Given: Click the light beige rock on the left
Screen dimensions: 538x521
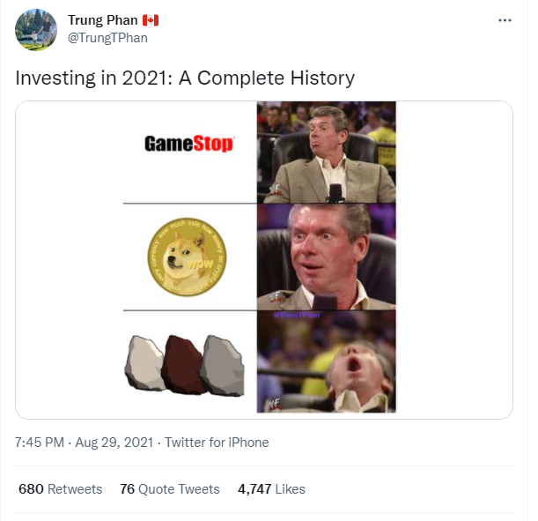Looking at the screenshot, I should (x=145, y=363).
